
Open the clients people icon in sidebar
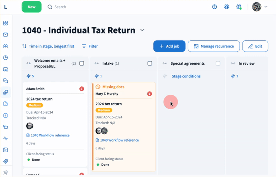click(6, 46)
